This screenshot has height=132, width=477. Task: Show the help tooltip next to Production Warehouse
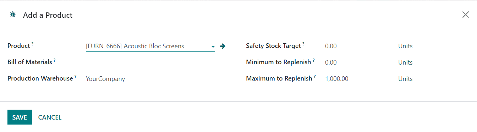click(x=75, y=77)
